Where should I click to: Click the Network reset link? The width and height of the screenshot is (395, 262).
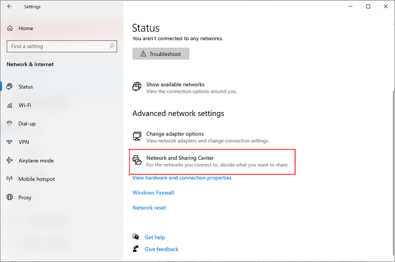pyautogui.click(x=149, y=208)
